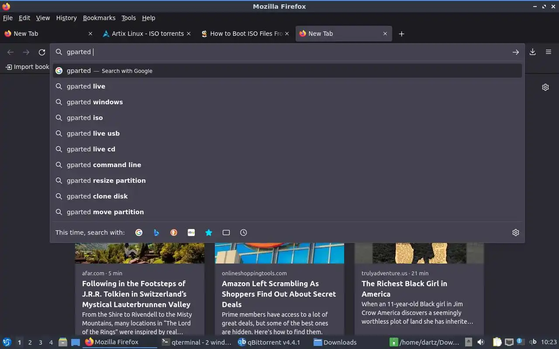Screen dimensions: 559x349
Task: Search bookmarks with the star icon
Action: tap(209, 233)
